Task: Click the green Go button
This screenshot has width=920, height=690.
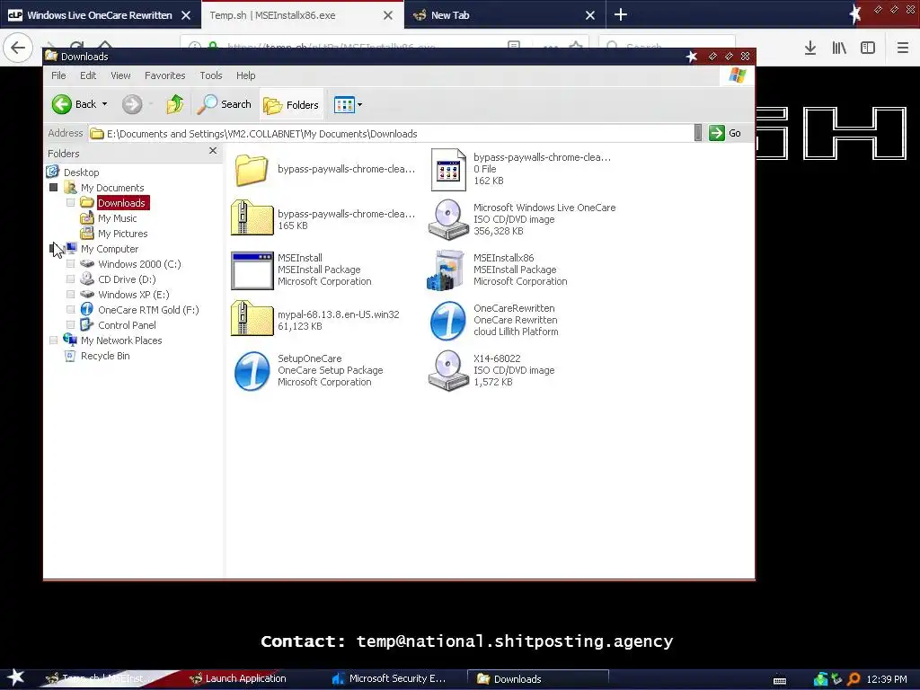Action: pos(725,133)
